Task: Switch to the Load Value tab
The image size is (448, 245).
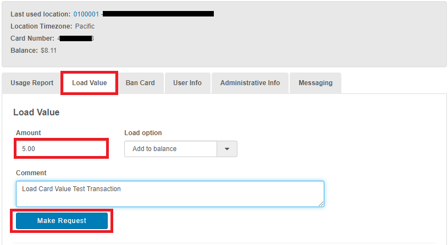Action: (89, 83)
